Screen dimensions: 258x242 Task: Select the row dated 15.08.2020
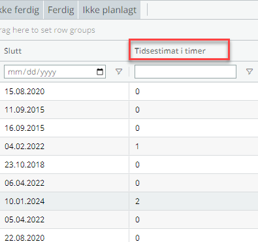tap(129, 92)
